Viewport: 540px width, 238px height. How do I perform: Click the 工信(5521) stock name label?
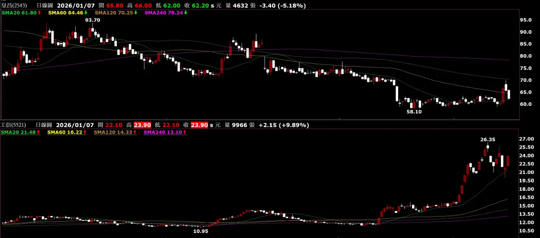click(13, 125)
